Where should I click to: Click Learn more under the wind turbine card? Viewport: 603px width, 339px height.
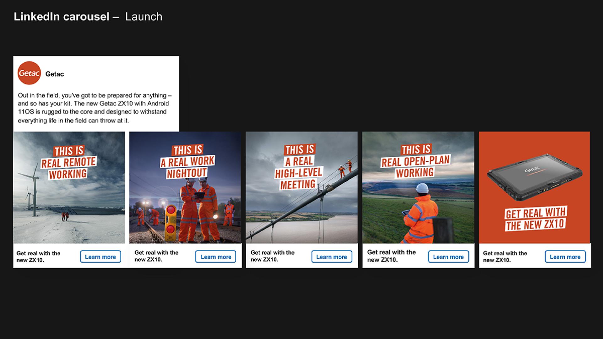pos(100,257)
